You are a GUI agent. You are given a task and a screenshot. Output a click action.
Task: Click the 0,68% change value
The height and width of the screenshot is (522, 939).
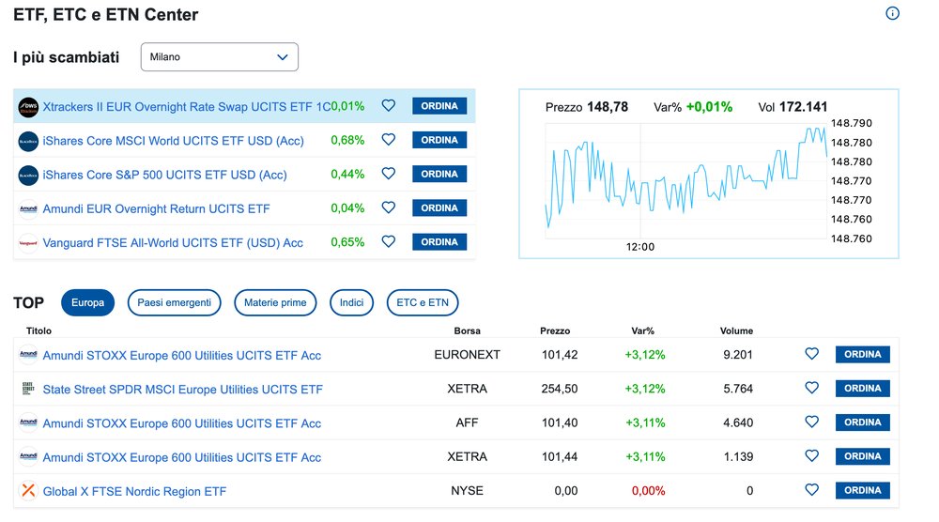click(x=347, y=140)
